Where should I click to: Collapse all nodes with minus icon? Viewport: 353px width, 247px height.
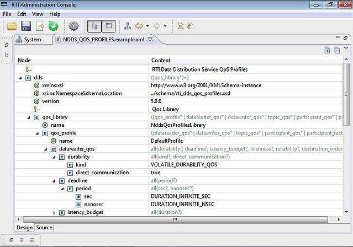click(337, 51)
